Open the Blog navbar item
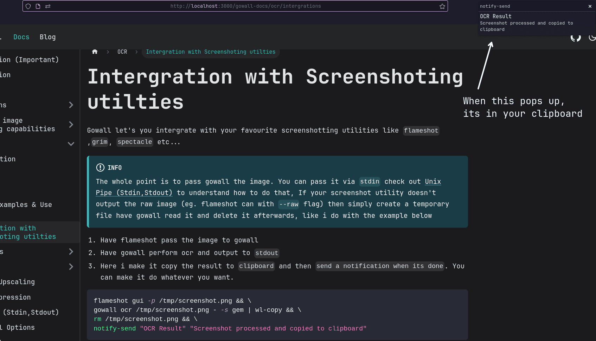The width and height of the screenshot is (596, 341). pyautogui.click(x=47, y=37)
